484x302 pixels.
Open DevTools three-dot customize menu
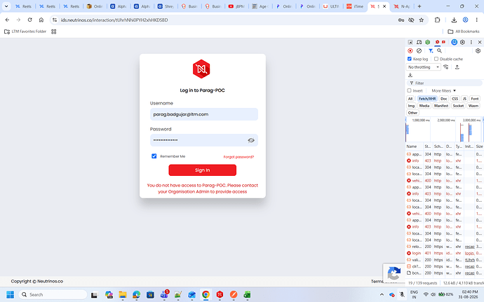point(471,42)
